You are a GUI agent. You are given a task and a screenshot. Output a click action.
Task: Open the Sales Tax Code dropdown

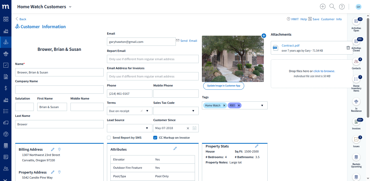[193, 111]
